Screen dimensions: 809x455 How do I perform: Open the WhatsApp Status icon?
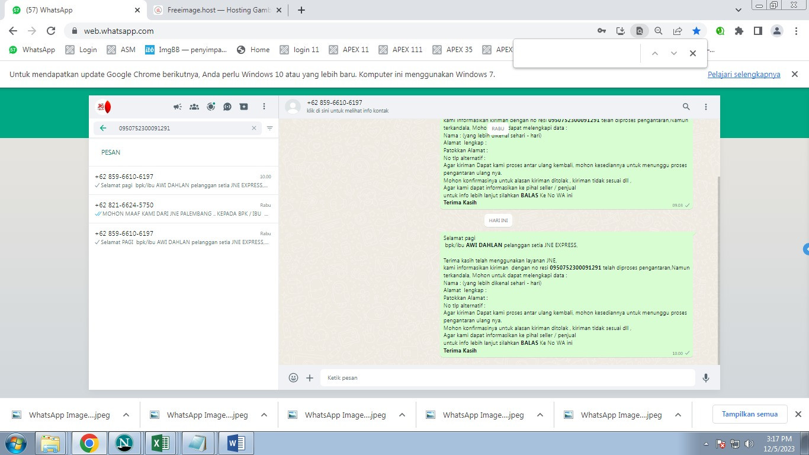(x=211, y=107)
